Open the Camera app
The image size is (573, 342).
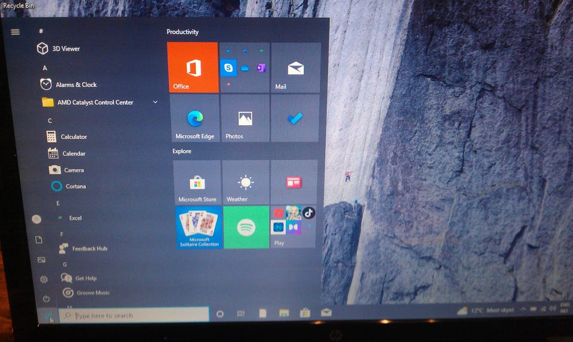tap(66, 170)
